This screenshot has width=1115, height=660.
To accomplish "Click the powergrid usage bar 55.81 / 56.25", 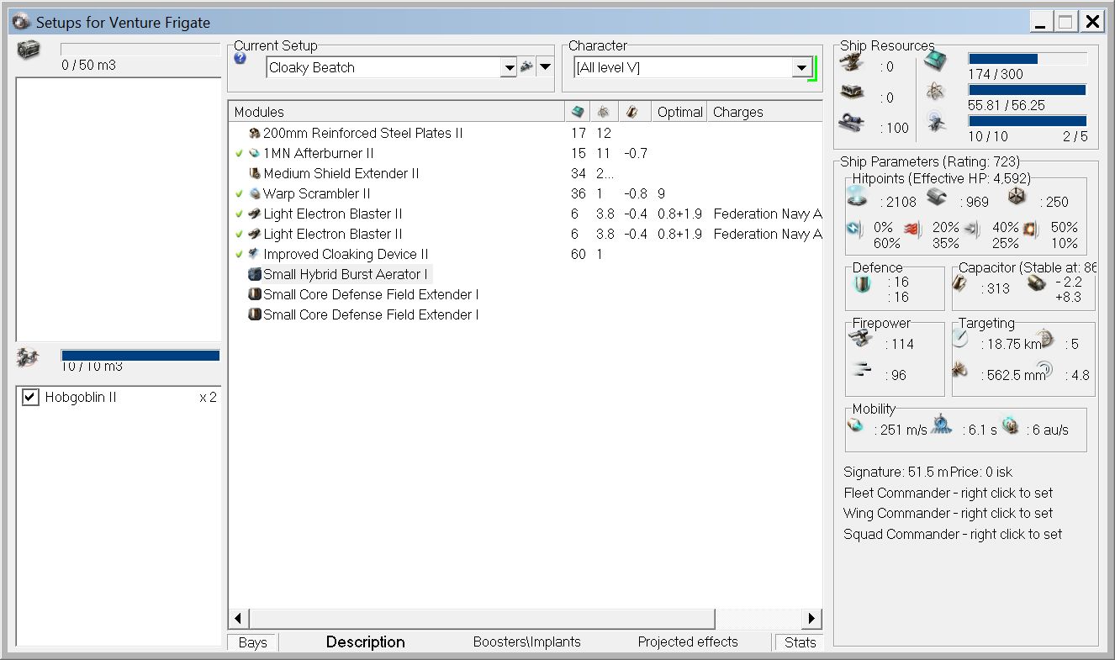I will click(x=1028, y=89).
